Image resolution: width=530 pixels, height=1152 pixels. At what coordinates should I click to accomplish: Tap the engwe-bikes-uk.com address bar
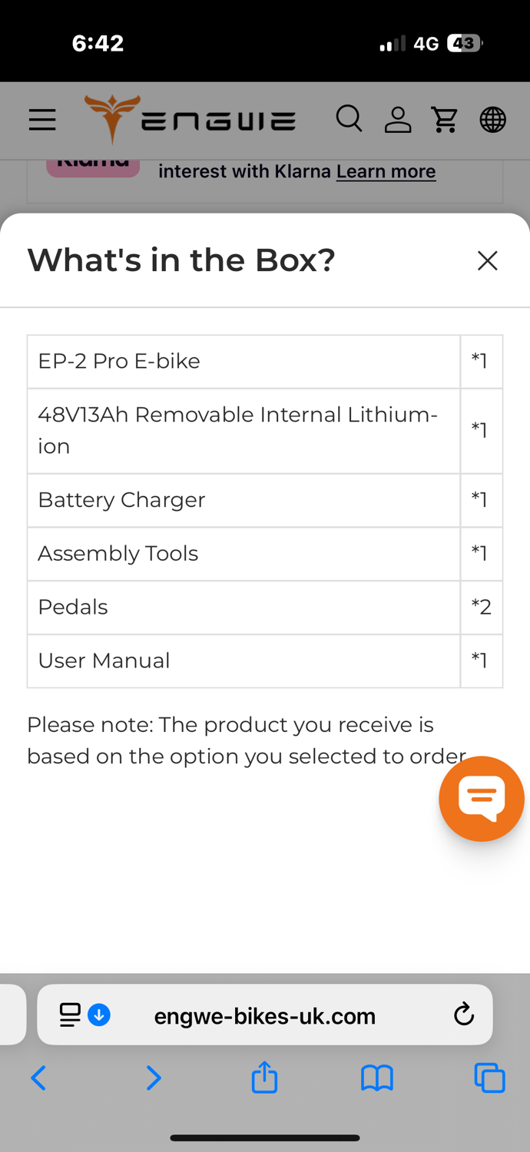[x=265, y=1015]
